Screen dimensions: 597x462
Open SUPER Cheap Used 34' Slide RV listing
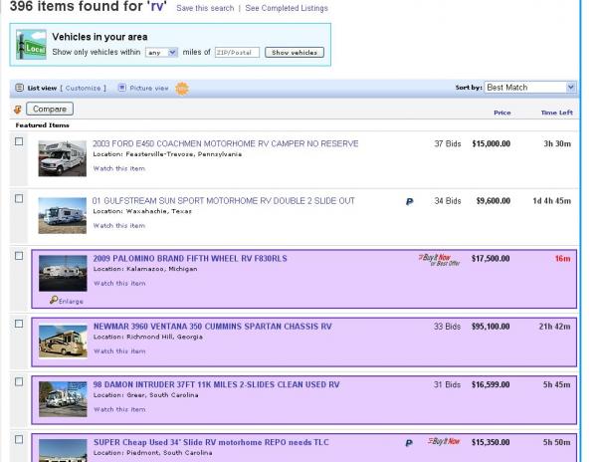click(x=211, y=442)
